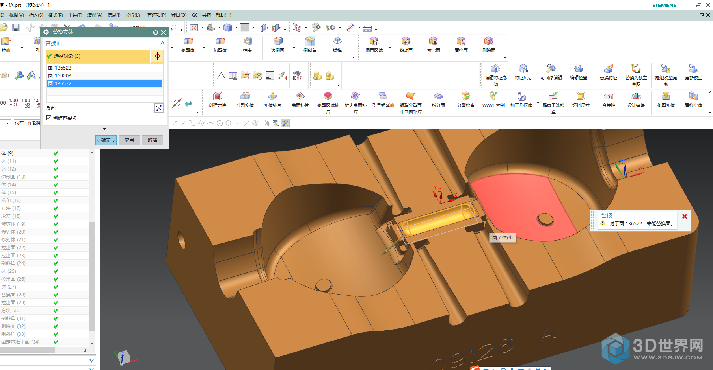Select the 移动面 (Move Face) tool
Image resolution: width=713 pixels, height=370 pixels.
tap(406, 41)
